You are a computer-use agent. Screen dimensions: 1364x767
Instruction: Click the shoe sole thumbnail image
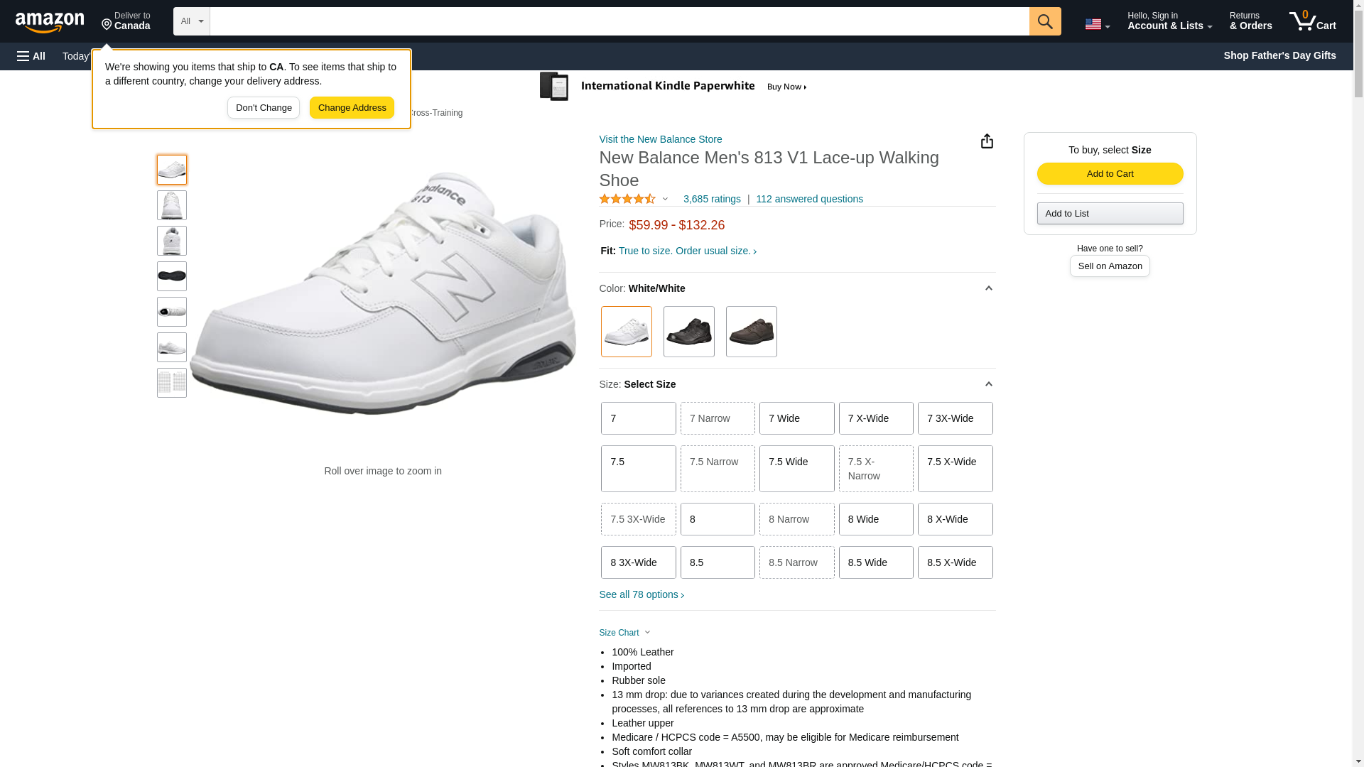pos(172,276)
